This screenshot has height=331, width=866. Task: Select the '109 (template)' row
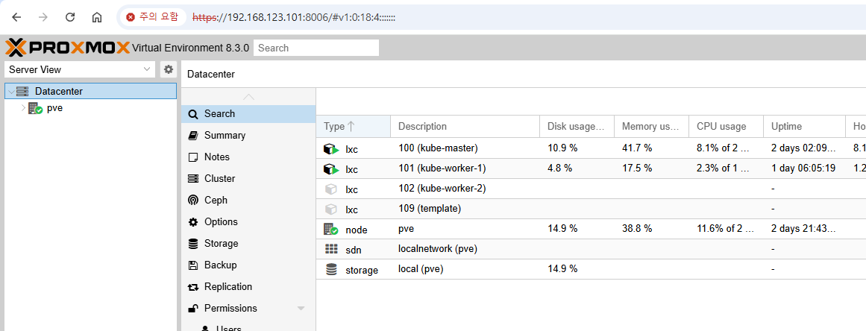(x=591, y=209)
